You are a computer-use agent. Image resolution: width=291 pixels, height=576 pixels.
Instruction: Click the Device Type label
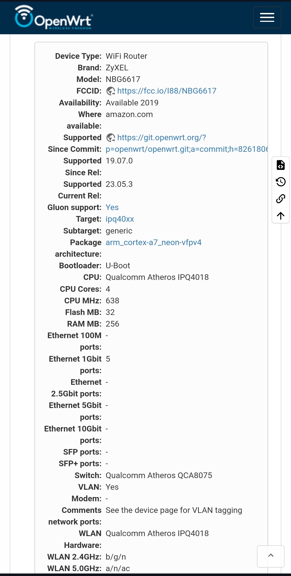coord(78,56)
